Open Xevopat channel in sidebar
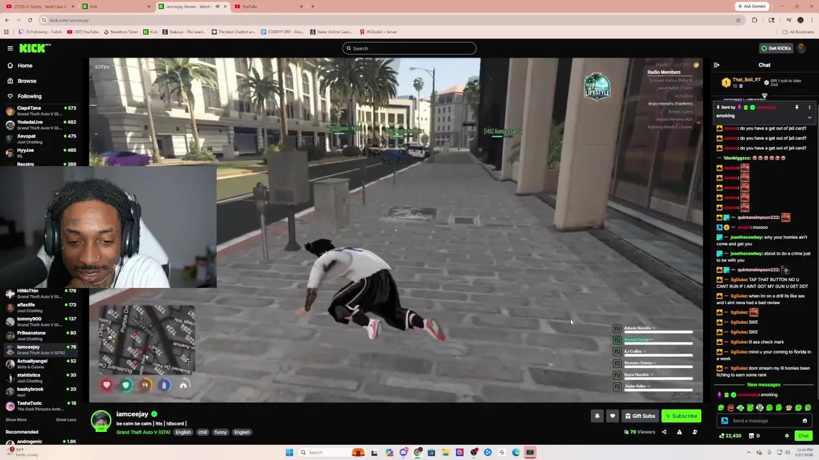819x460 pixels. point(40,139)
